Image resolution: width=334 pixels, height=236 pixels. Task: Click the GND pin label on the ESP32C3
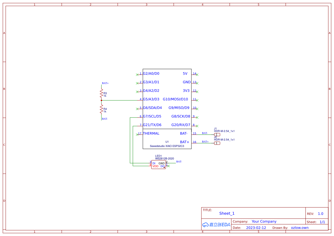coord(187,82)
